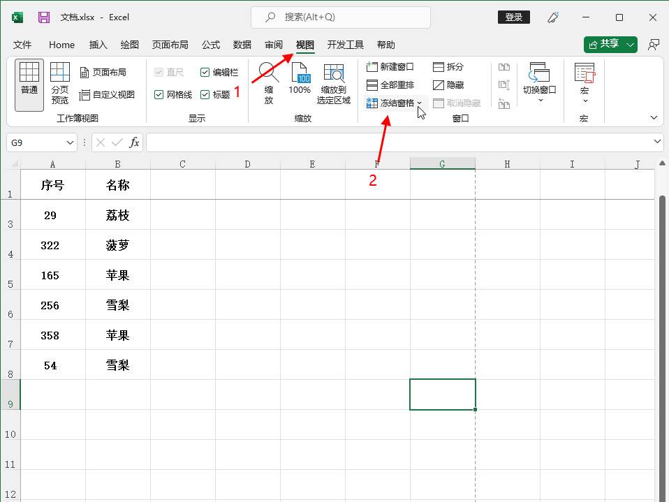This screenshot has width=669, height=502.
Task: Click Reset Window Position icon
Action: 504,103
